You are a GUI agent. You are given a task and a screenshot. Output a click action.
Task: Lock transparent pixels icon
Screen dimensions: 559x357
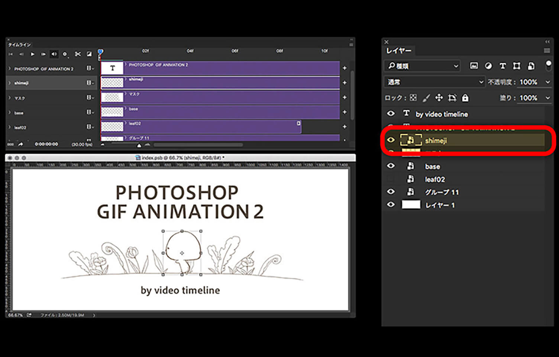click(413, 98)
